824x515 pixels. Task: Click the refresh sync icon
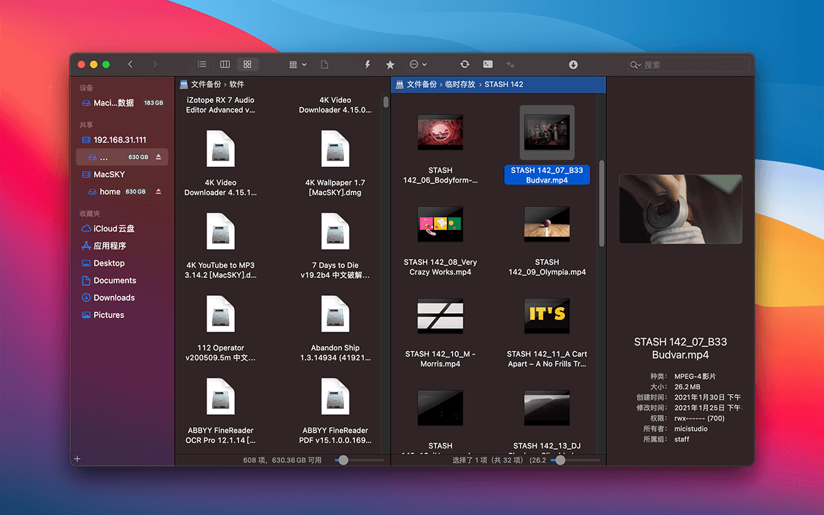(465, 65)
